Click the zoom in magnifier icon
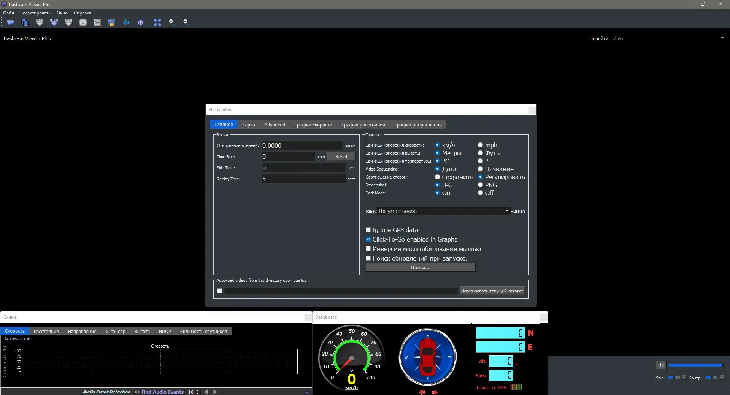Image resolution: width=730 pixels, height=395 pixels. click(x=171, y=22)
